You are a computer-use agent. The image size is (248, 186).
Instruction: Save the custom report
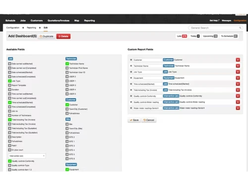coord(134,120)
